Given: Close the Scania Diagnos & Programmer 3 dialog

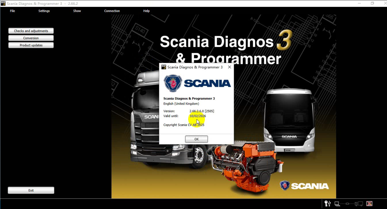Looking at the screenshot, I should click(x=229, y=67).
